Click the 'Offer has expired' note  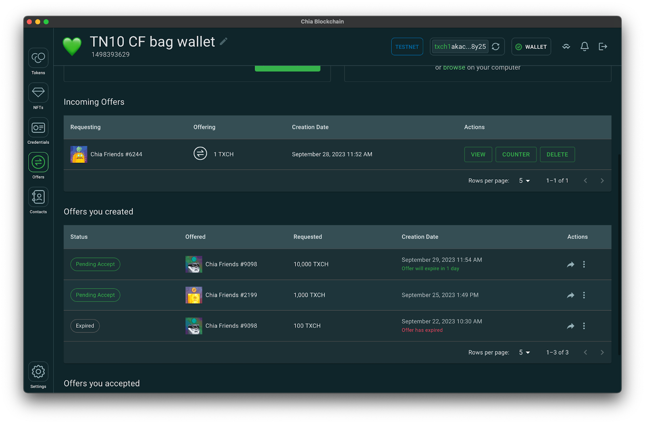pyautogui.click(x=422, y=330)
